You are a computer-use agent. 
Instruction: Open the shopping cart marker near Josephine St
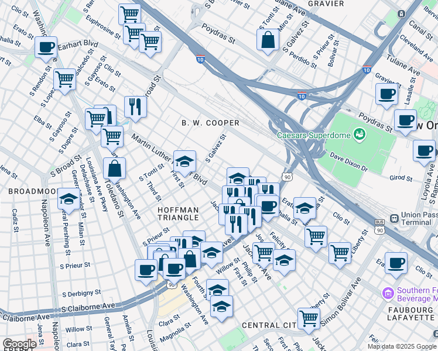(264, 254)
